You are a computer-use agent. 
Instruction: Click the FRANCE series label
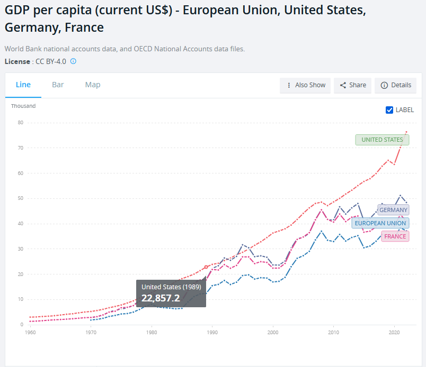click(395, 236)
